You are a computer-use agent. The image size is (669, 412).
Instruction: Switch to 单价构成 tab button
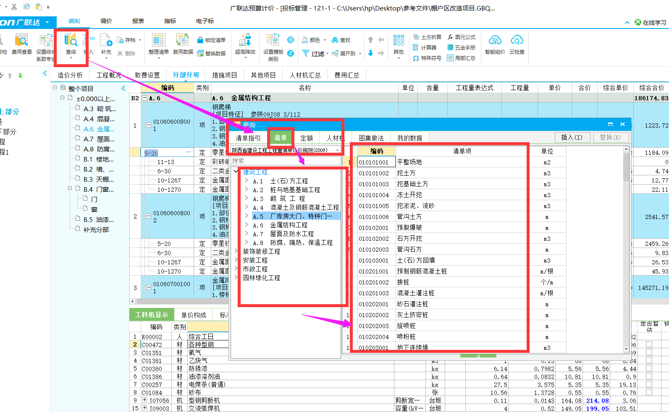pyautogui.click(x=194, y=315)
